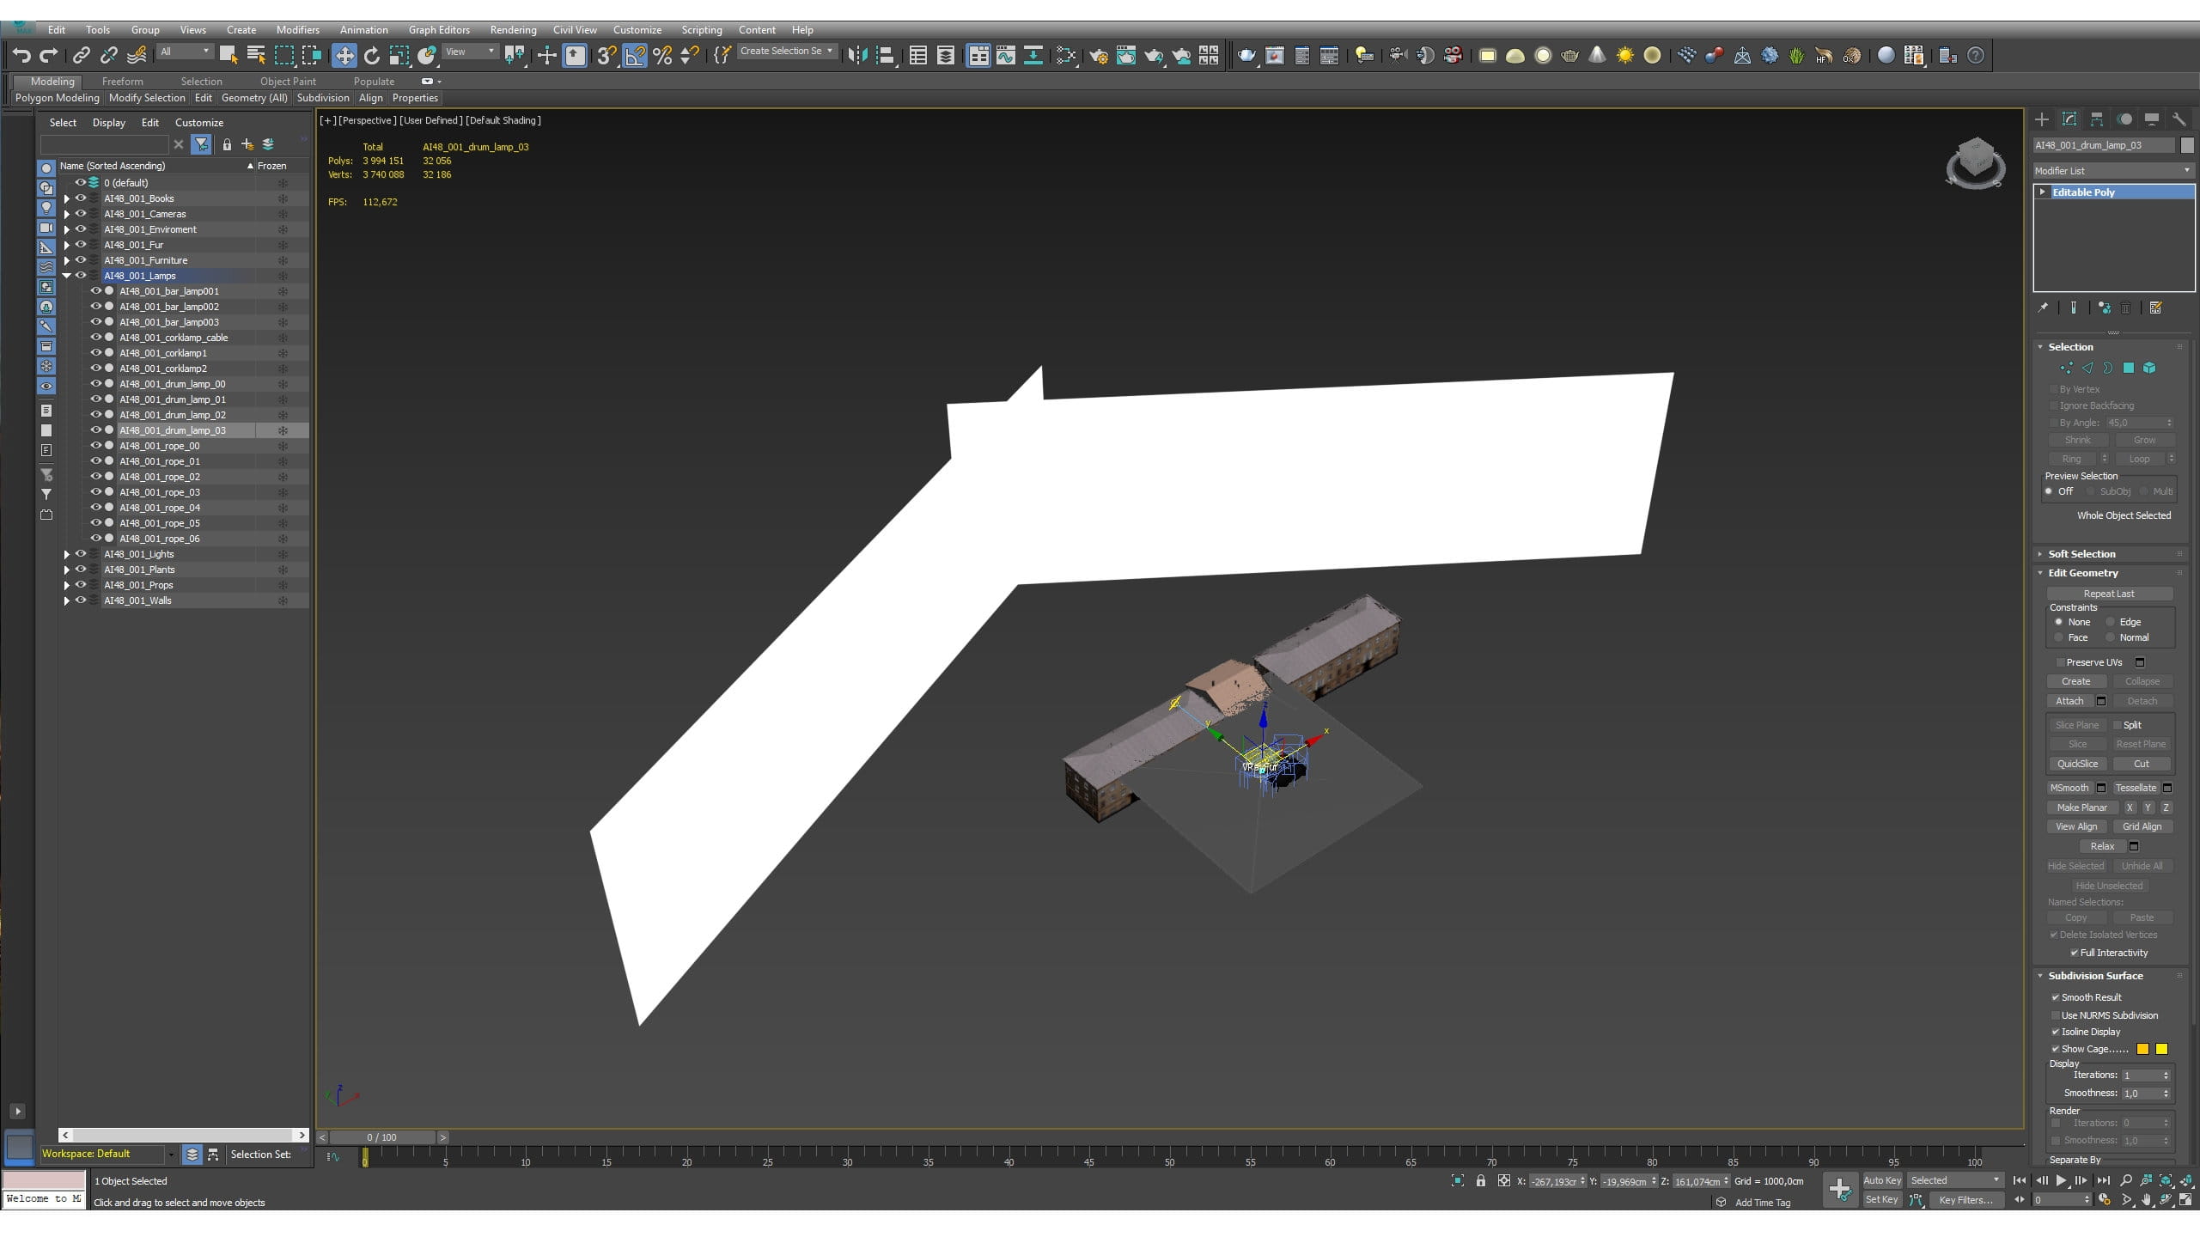Click the Attach button
The height and width of the screenshot is (1237, 2200).
tap(2069, 701)
